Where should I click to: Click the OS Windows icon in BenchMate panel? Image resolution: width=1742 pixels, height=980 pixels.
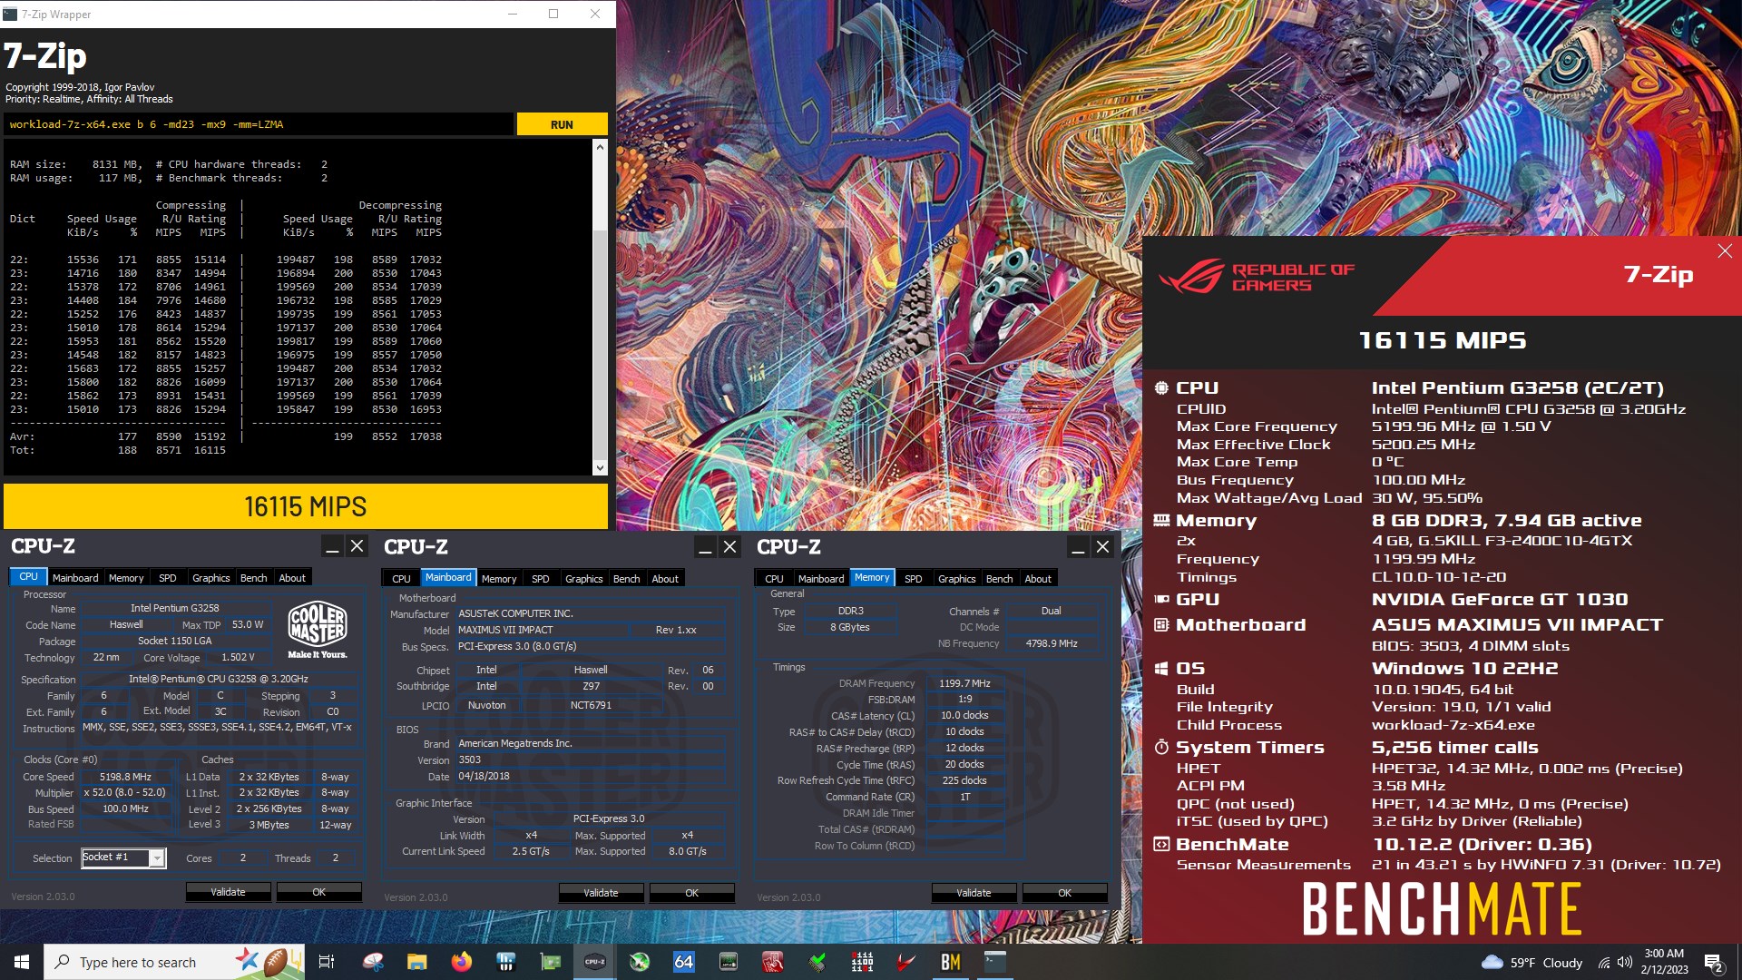[x=1160, y=669]
